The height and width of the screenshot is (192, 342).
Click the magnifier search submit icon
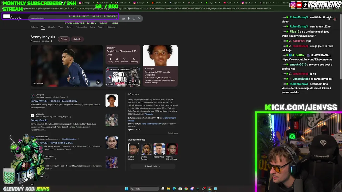tap(139, 19)
